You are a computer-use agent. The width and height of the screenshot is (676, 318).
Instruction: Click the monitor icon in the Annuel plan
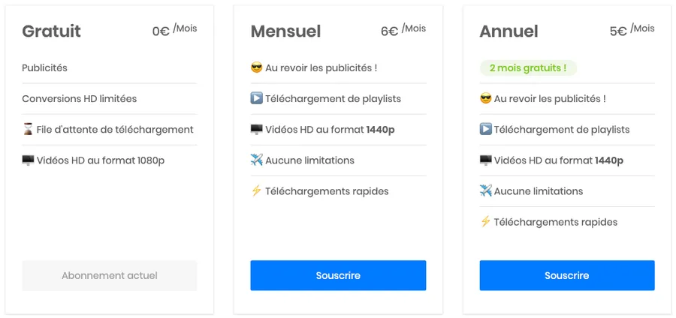coord(485,160)
